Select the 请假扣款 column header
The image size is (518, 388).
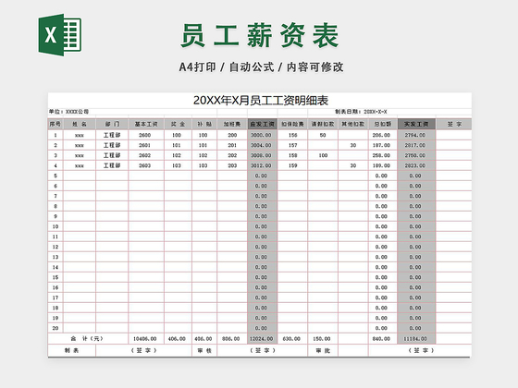323,124
